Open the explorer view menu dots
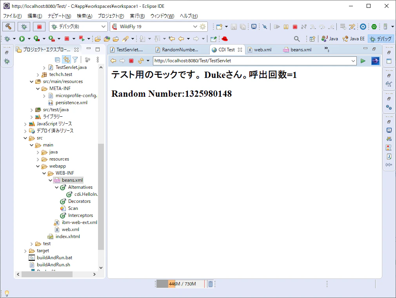The image size is (396, 298). tap(98, 60)
